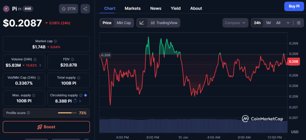Click the share icon button
Screen dimensions: 306x140
tap(85, 9)
